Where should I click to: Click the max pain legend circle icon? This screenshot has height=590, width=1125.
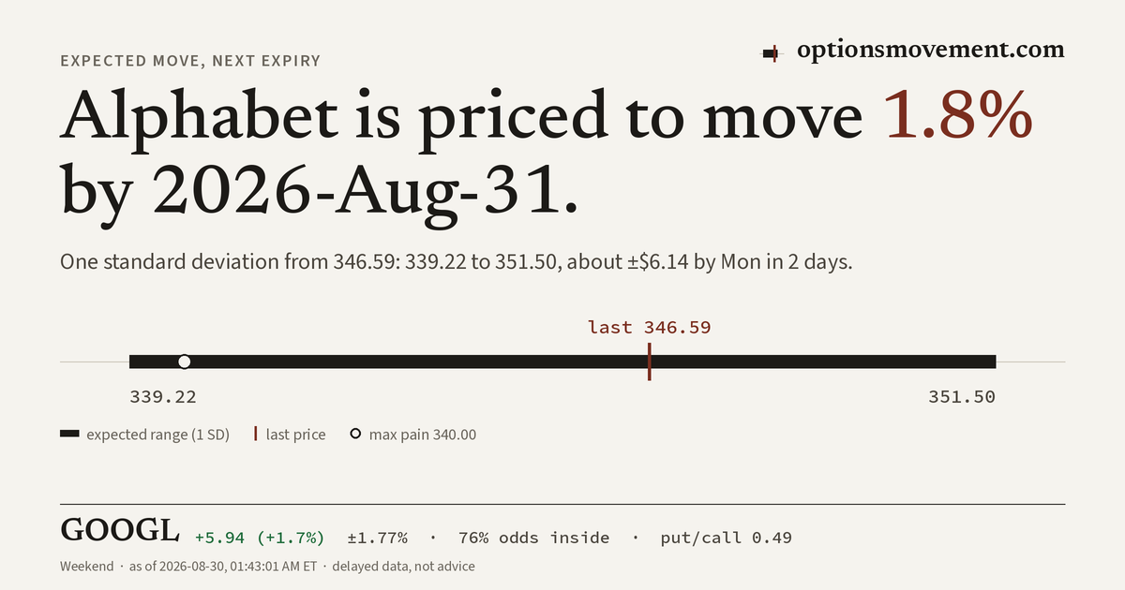coord(355,435)
